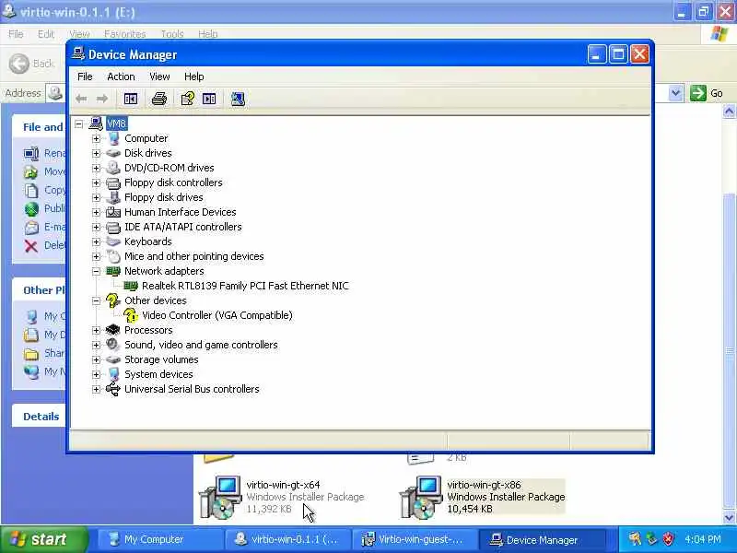Click the Windows Start button
This screenshot has width=737, height=553.
click(43, 539)
